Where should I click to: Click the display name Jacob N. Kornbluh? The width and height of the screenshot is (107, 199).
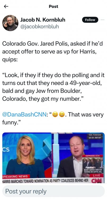43,20
